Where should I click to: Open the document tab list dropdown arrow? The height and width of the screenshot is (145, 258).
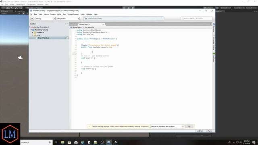pos(210,24)
